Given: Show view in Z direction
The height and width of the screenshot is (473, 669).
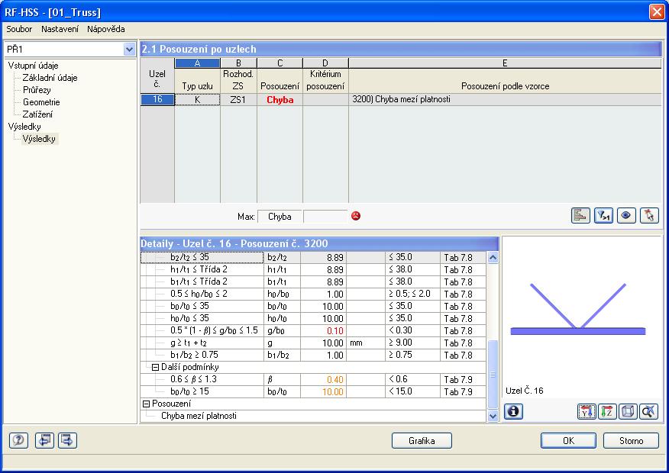Looking at the screenshot, I should point(607,412).
